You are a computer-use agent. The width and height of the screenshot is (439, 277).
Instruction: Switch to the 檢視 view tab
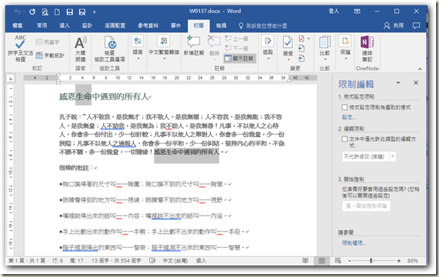[x=221, y=26]
